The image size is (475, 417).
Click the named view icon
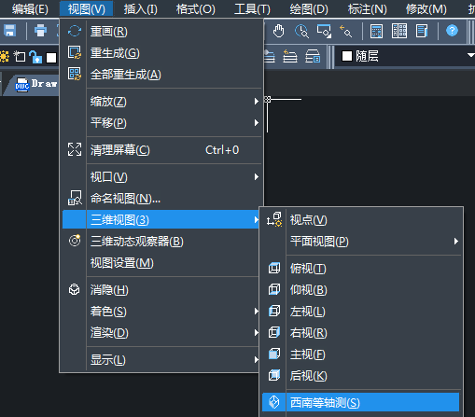(75, 198)
